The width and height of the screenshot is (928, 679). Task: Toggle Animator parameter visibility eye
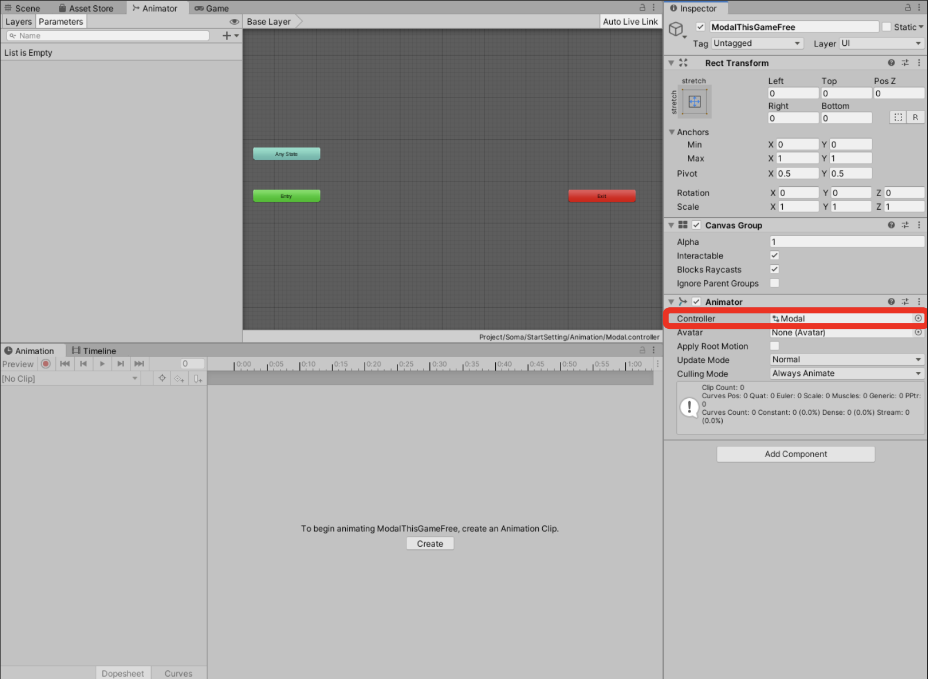234,22
